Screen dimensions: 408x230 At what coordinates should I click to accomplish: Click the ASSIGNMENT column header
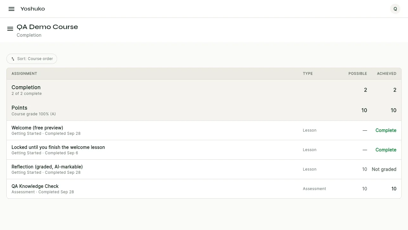(x=24, y=73)
